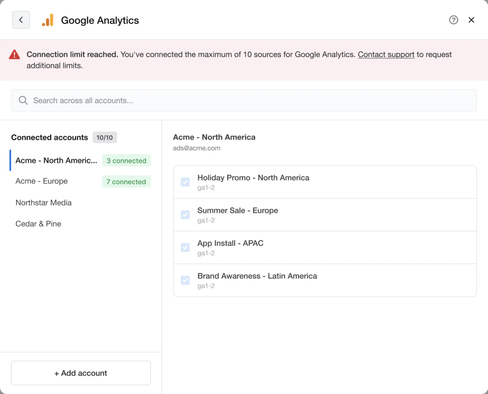Click the Google Analytics title text
This screenshot has width=488, height=394.
100,20
